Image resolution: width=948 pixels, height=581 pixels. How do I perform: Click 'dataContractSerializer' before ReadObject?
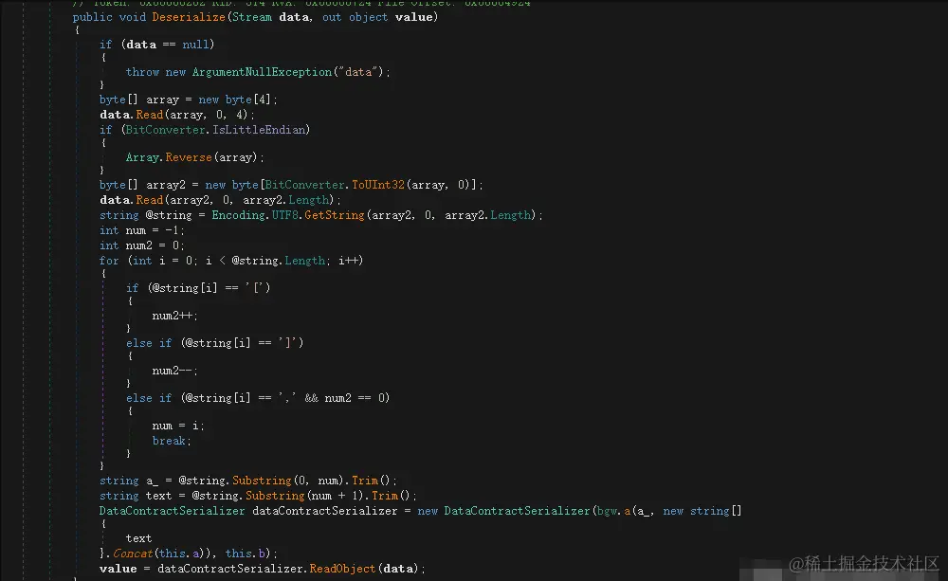point(229,569)
